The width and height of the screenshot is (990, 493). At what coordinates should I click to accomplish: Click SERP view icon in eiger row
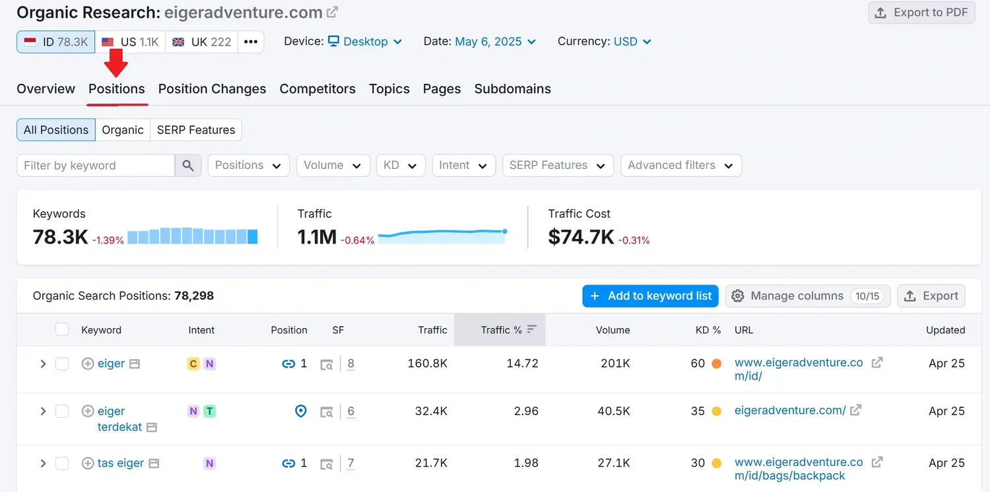pyautogui.click(x=326, y=364)
